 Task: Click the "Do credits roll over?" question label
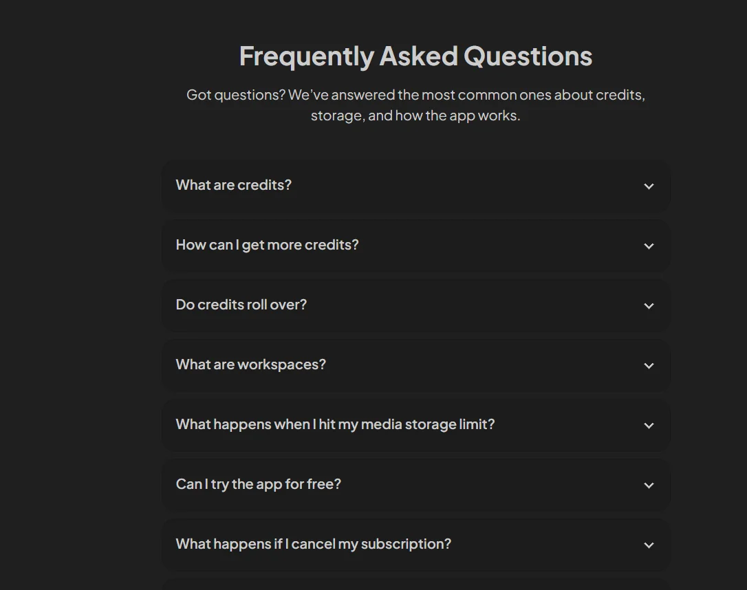241,305
